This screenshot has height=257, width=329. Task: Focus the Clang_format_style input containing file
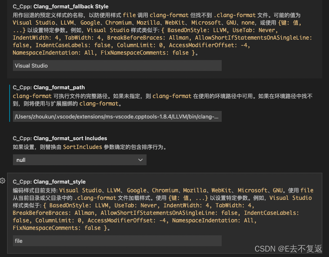click(x=117, y=241)
